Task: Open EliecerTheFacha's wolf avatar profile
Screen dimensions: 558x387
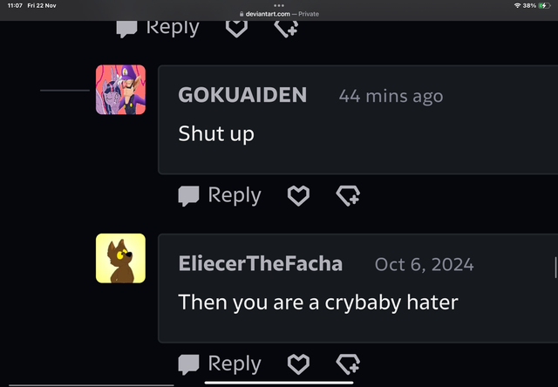Action: pyautogui.click(x=120, y=258)
